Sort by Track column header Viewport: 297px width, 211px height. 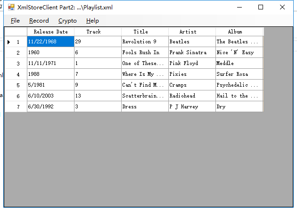(x=98, y=32)
